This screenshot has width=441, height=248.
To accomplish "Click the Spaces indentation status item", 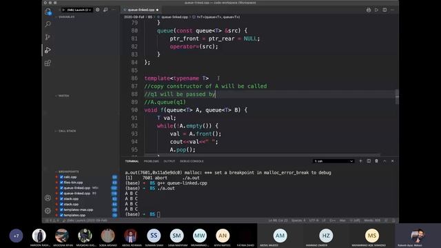I will 298,220.
